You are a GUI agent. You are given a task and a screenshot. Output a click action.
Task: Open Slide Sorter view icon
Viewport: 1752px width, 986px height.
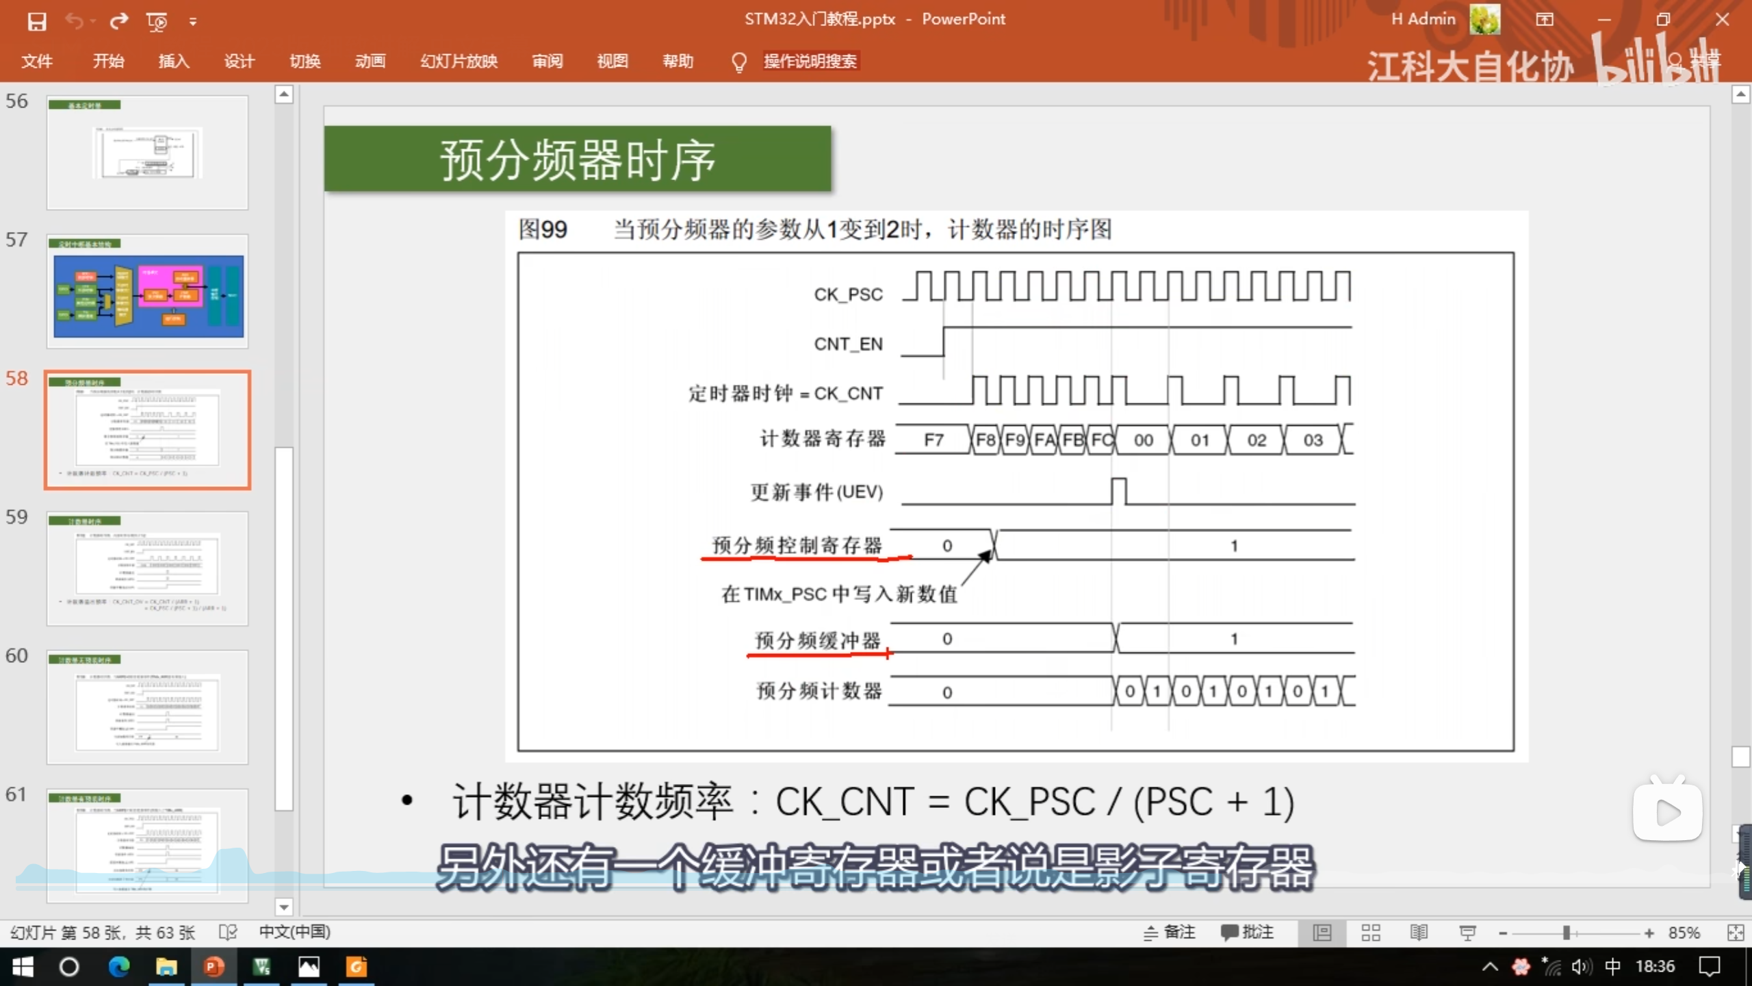point(1370,933)
